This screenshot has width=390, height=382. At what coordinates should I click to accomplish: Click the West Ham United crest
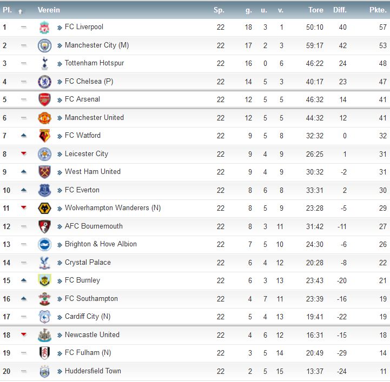(44, 172)
